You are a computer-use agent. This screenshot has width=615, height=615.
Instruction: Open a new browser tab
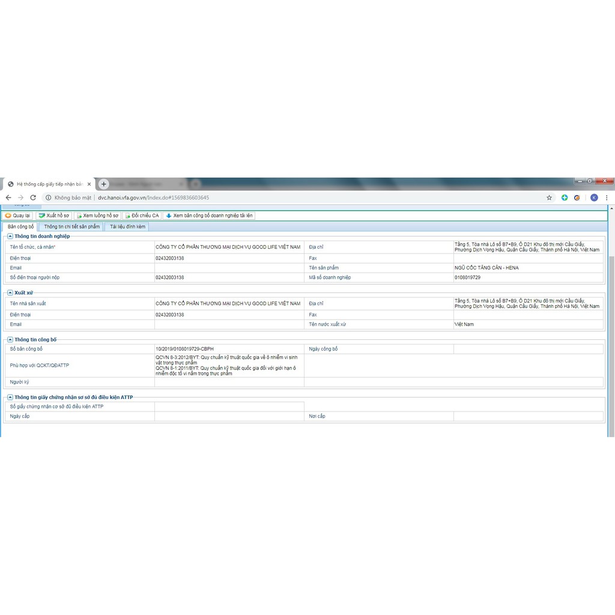[x=103, y=184]
